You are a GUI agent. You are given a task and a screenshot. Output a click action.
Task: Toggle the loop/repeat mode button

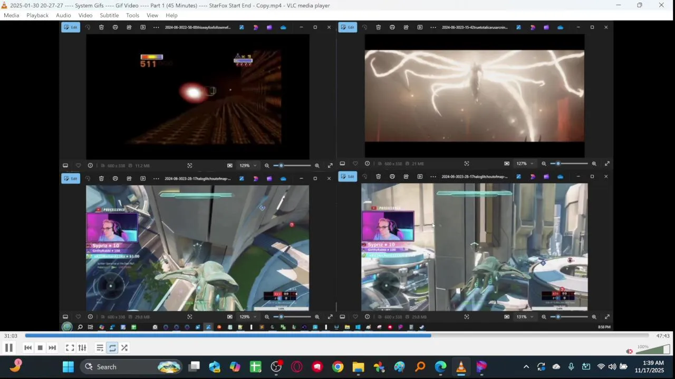coord(112,348)
